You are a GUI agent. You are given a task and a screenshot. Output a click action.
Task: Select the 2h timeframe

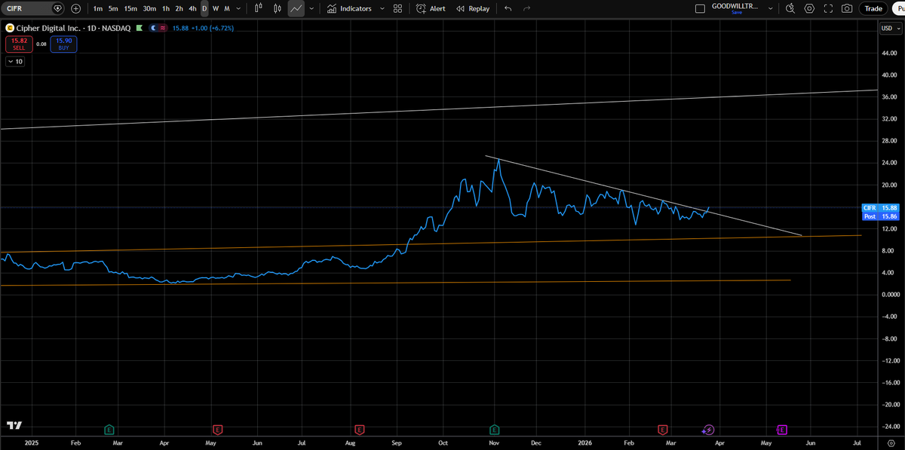pos(179,8)
